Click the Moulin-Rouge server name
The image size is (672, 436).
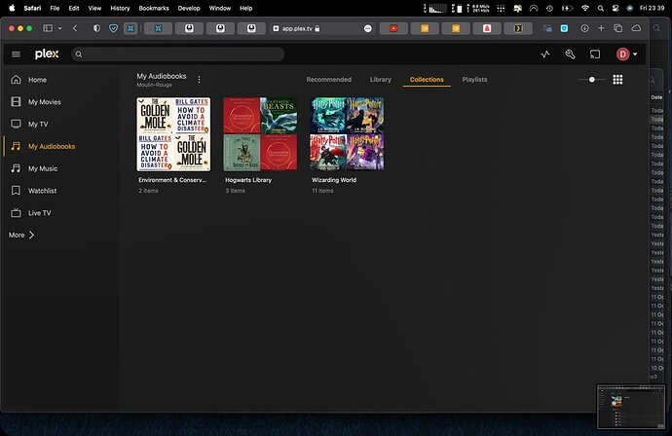pos(154,85)
